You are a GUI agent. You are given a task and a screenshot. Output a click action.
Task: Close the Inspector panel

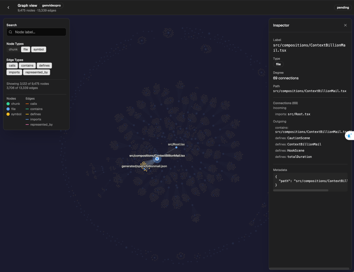[x=345, y=25]
